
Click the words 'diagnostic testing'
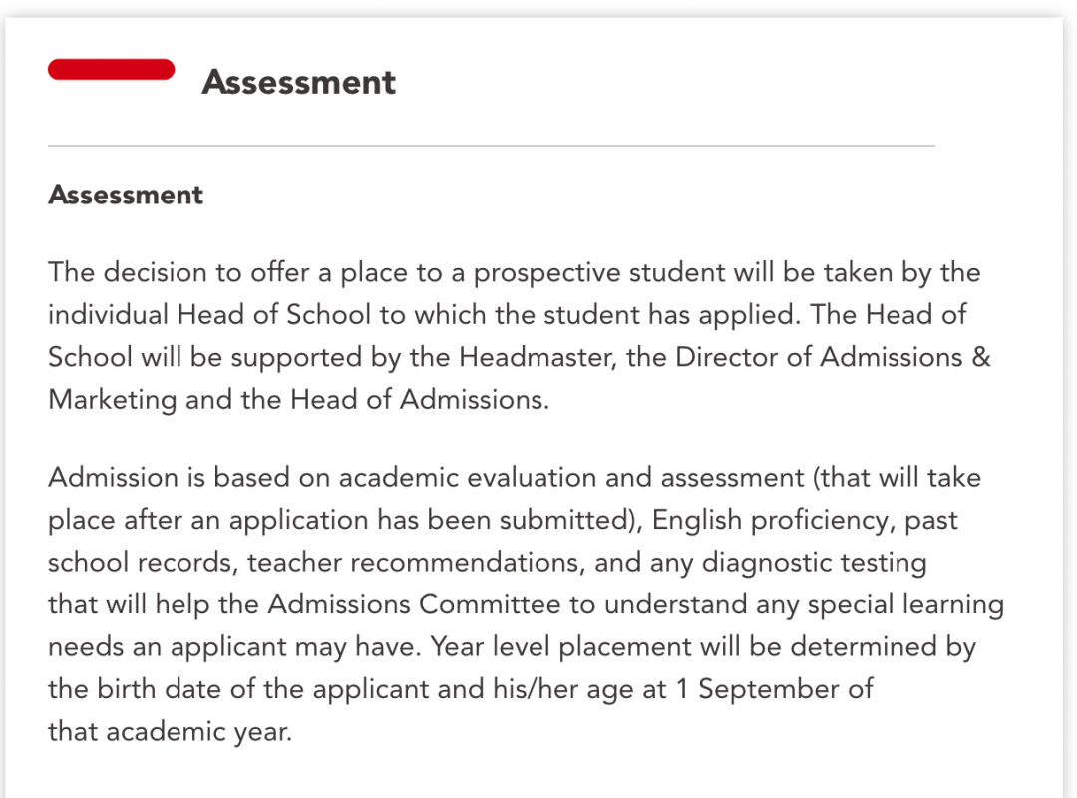click(814, 563)
